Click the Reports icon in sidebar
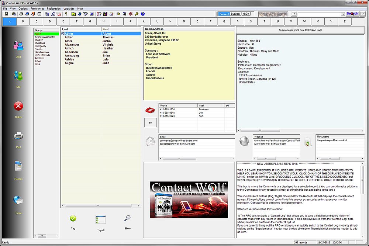The width and height of the screenshot is (369, 246). click(x=18, y=167)
